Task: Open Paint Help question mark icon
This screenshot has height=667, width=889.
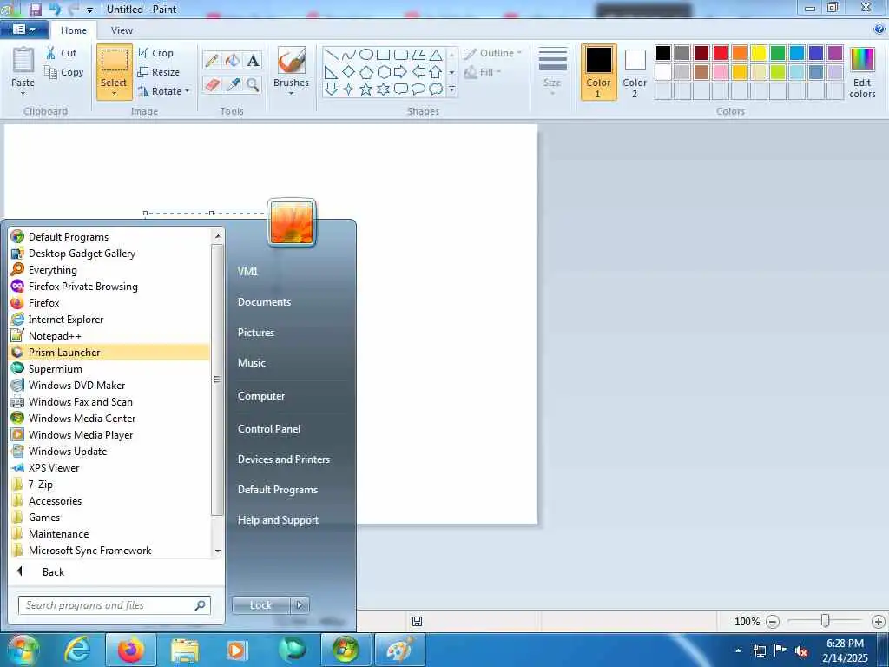Action: pos(879,29)
